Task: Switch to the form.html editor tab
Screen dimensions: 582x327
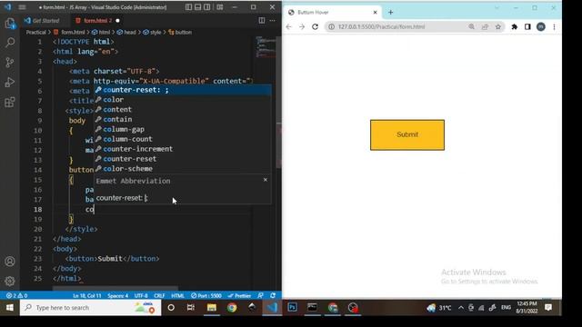Action: tap(97, 21)
